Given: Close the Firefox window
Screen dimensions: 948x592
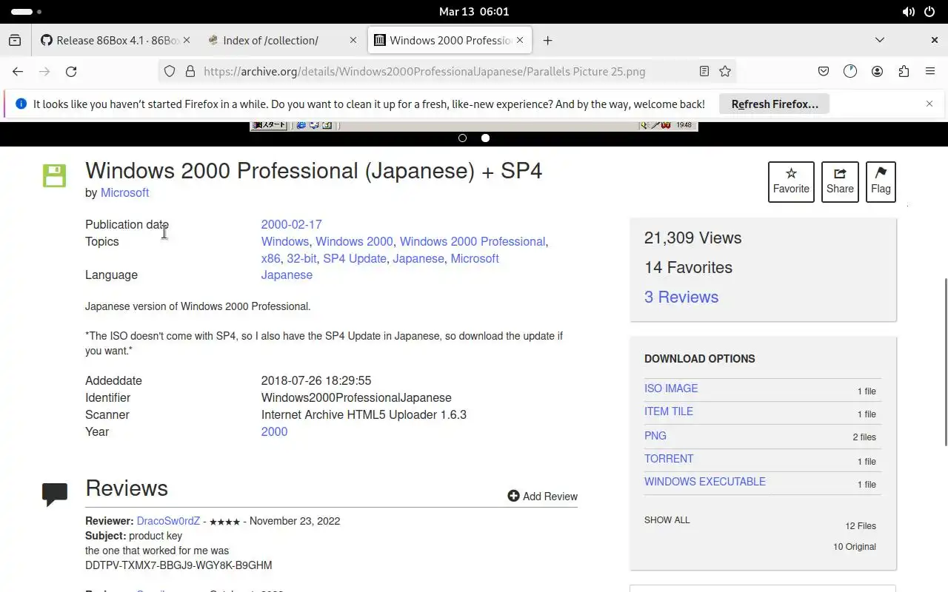Looking at the screenshot, I should pos(935,40).
